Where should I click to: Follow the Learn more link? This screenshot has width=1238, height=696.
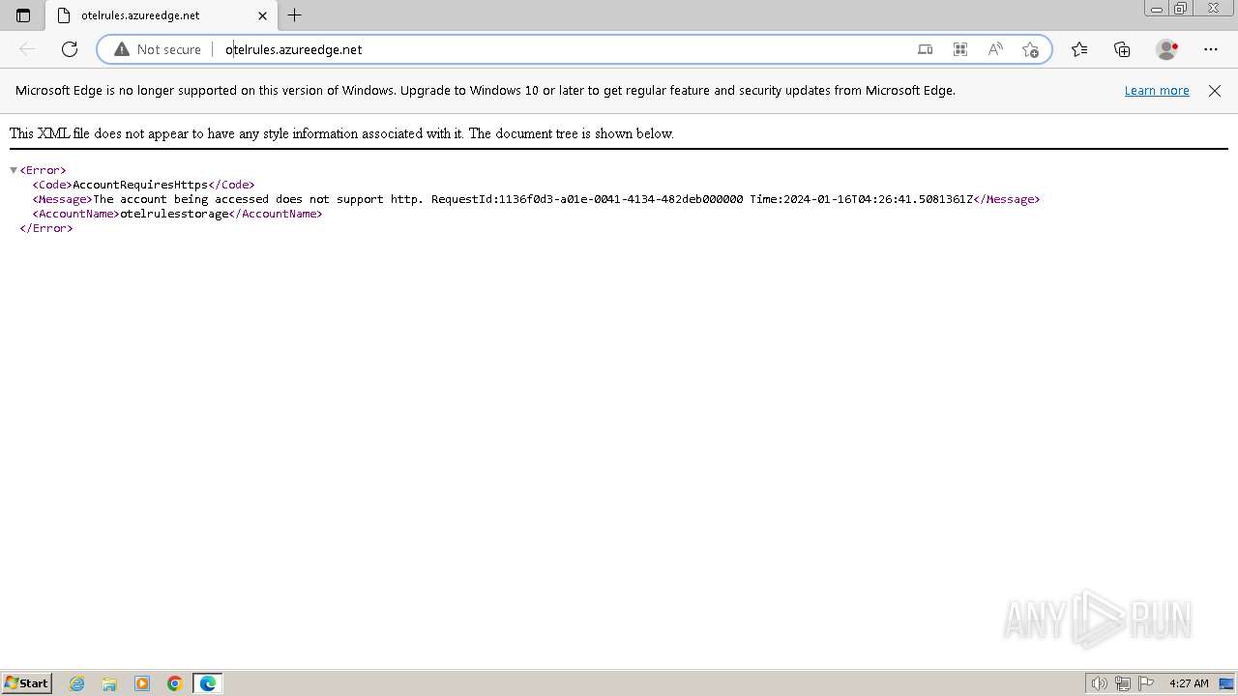click(x=1157, y=91)
